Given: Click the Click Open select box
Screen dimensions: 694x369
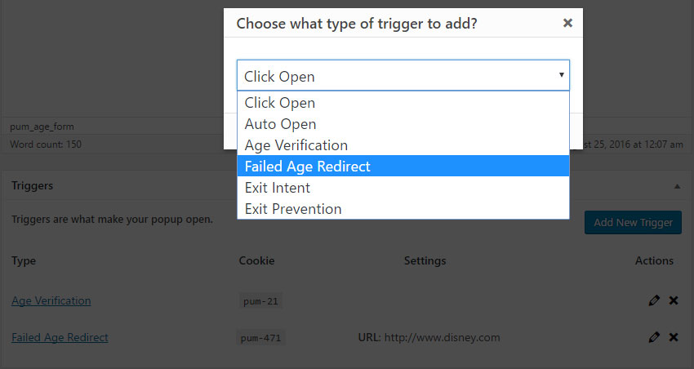Looking at the screenshot, I should 403,76.
